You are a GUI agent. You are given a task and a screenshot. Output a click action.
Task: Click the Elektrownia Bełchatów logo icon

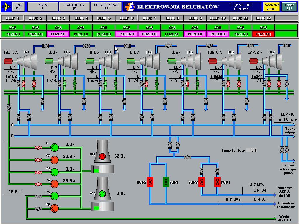pos(130,7)
